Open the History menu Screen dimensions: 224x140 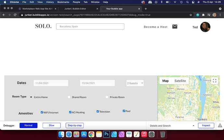coord(50,2)
